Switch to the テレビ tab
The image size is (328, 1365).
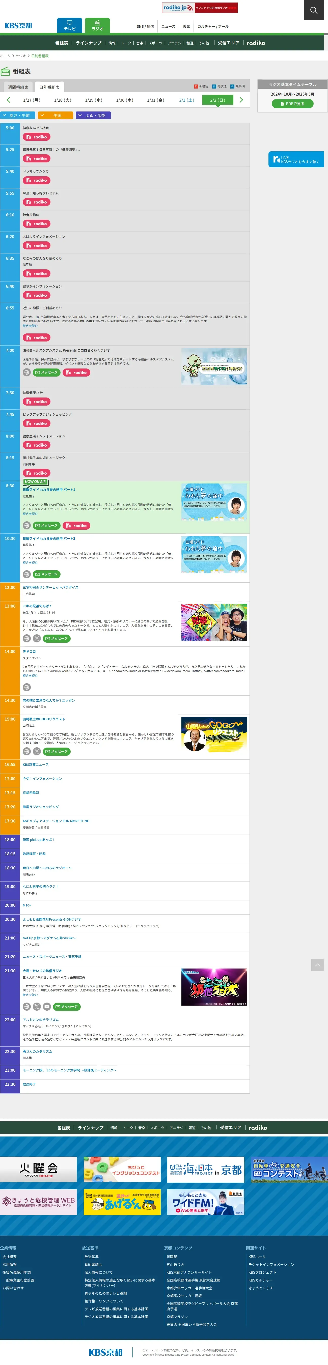69,25
